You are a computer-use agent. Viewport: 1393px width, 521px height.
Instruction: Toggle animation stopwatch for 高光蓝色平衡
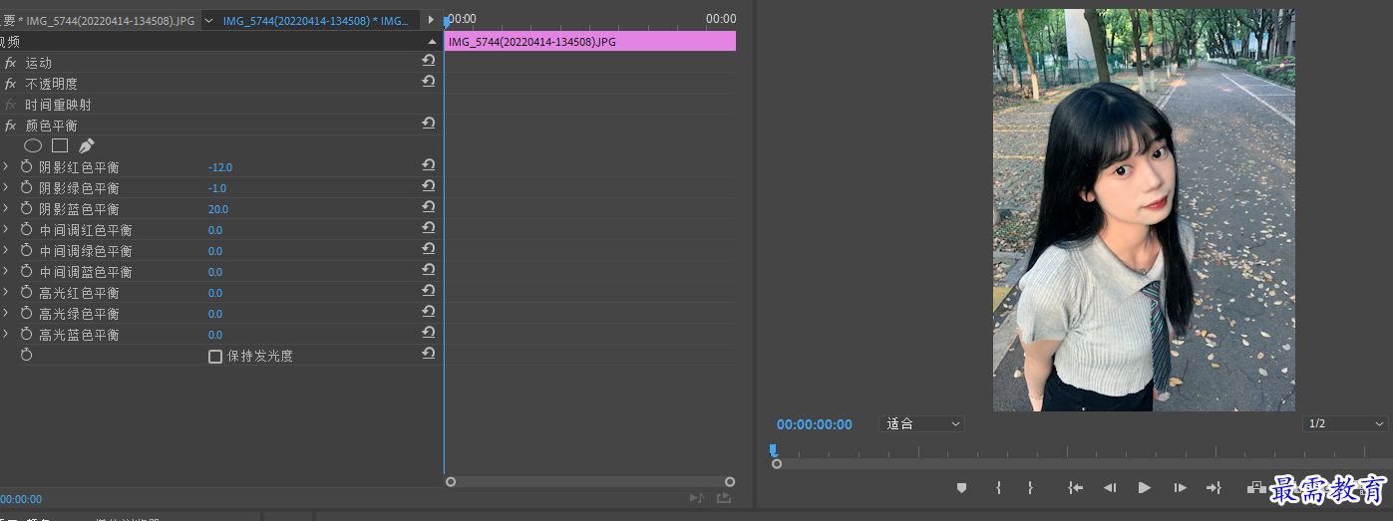tap(27, 335)
